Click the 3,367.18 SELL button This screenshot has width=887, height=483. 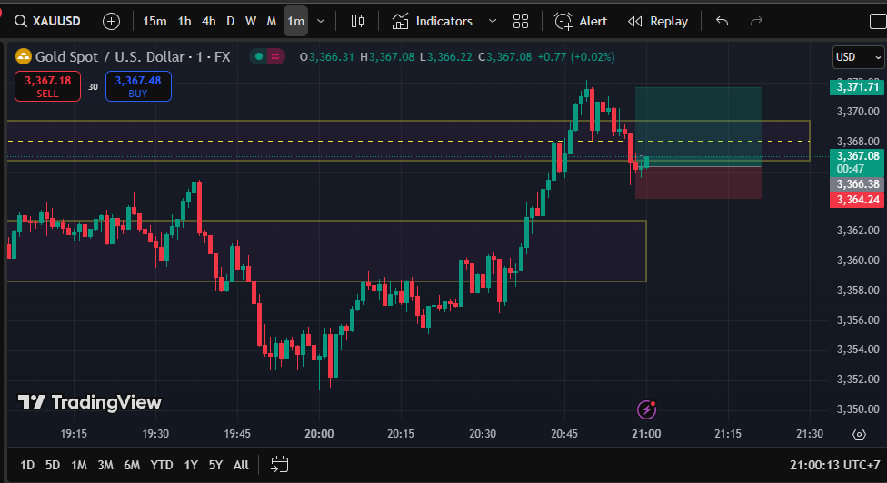[x=47, y=86]
